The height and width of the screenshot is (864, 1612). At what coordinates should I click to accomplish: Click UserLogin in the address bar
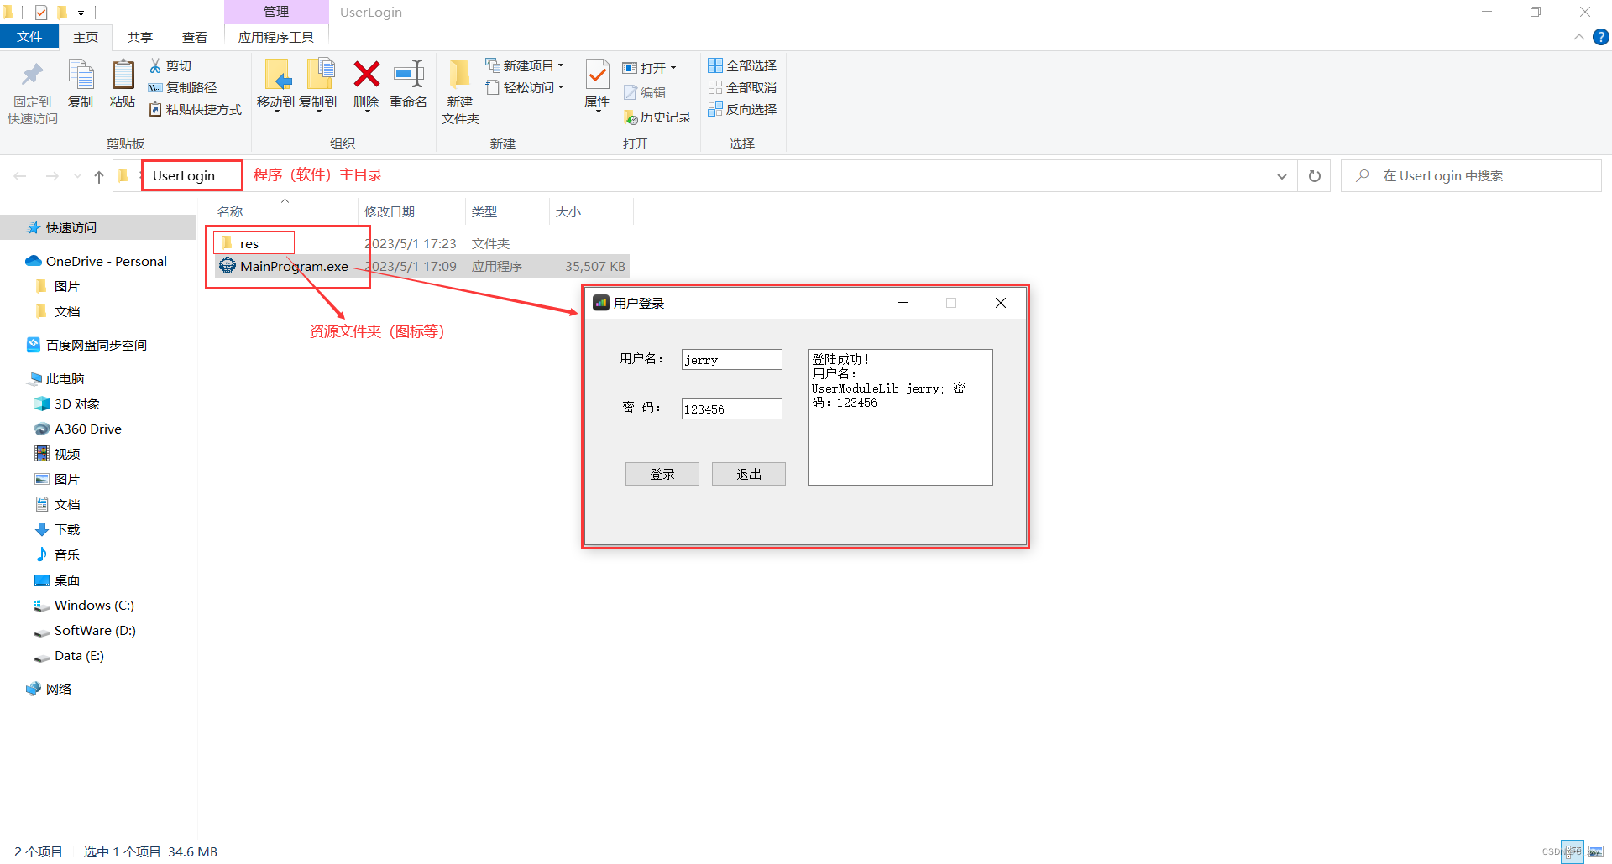click(184, 176)
